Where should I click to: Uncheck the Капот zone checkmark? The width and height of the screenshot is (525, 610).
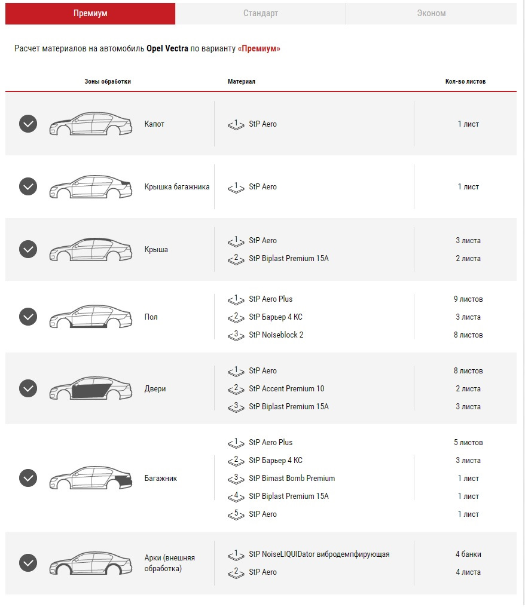28,124
